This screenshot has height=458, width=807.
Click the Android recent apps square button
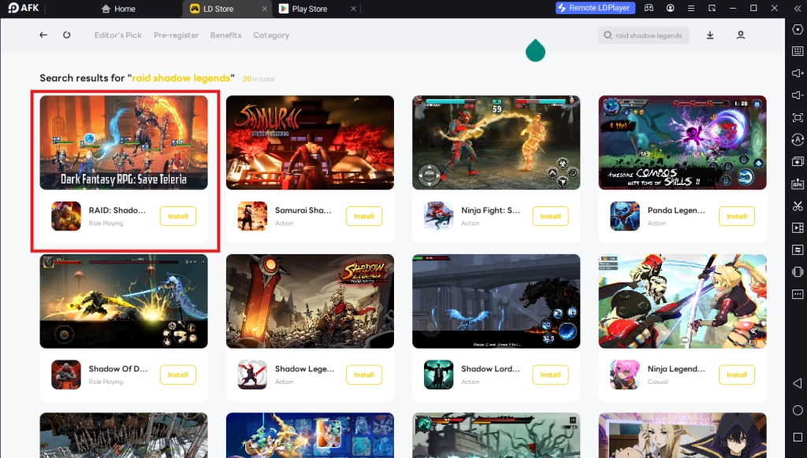click(x=798, y=437)
